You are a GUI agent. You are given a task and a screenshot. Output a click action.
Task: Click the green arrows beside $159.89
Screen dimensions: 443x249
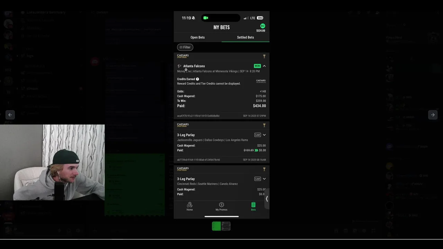pos(256,150)
